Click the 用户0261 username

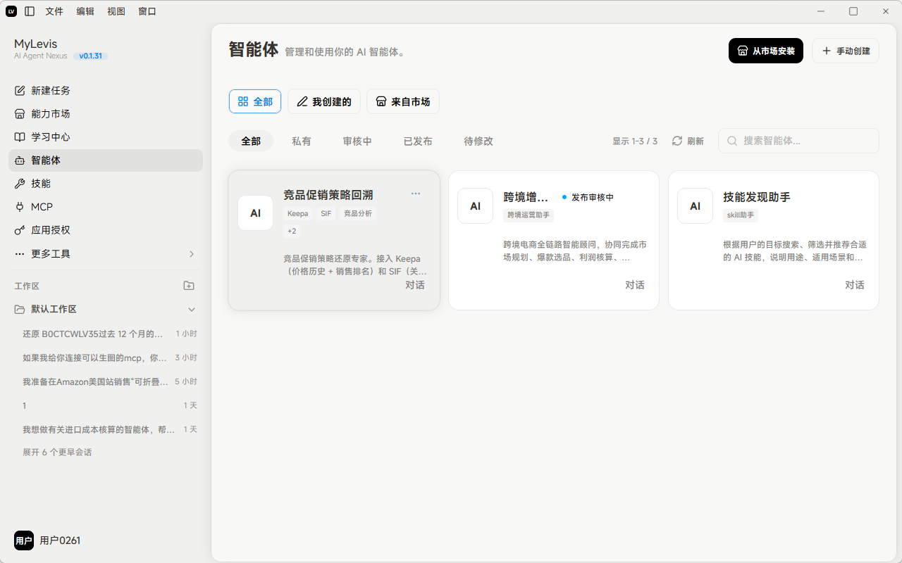click(60, 540)
